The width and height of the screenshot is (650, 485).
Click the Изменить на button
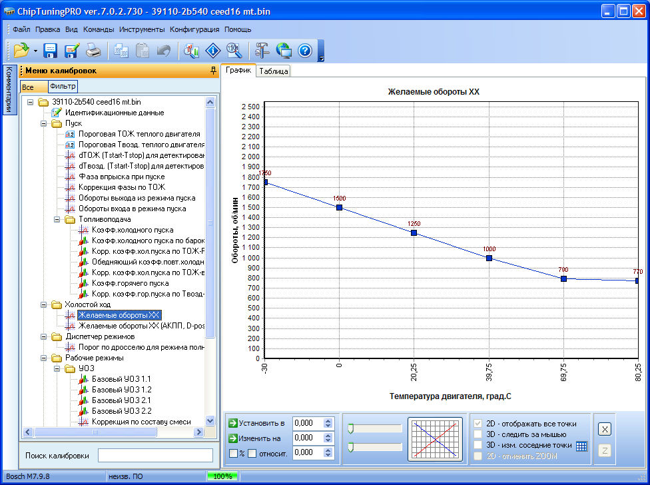pyautogui.click(x=256, y=438)
